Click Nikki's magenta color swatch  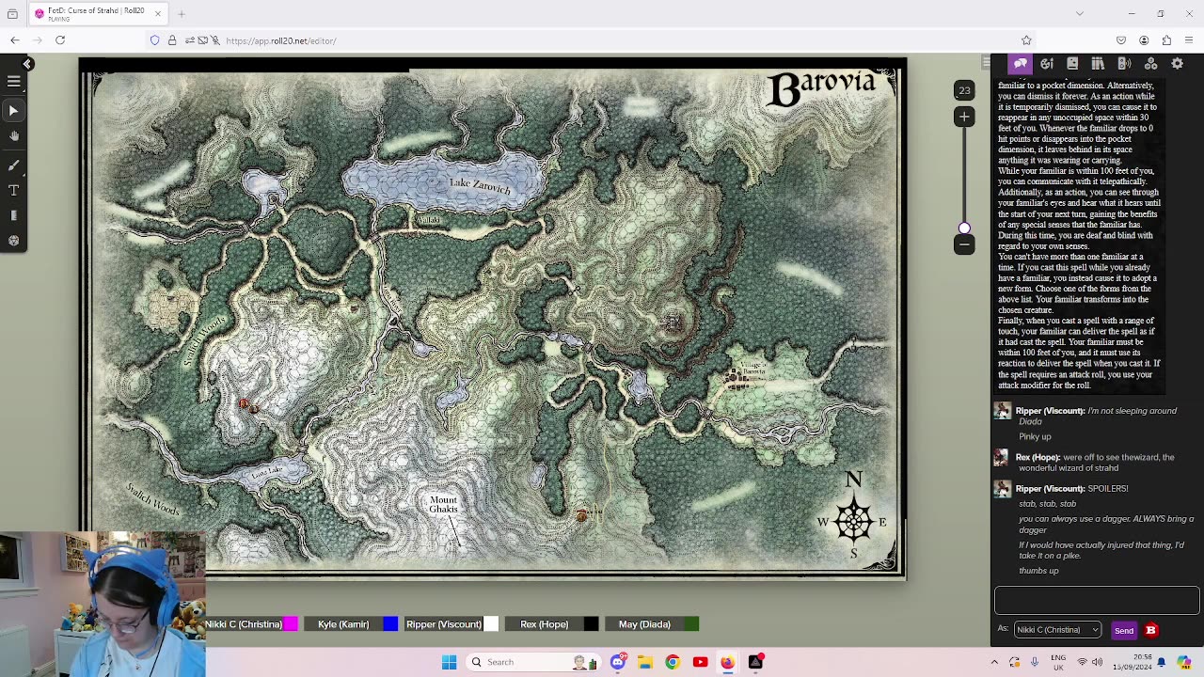click(292, 624)
